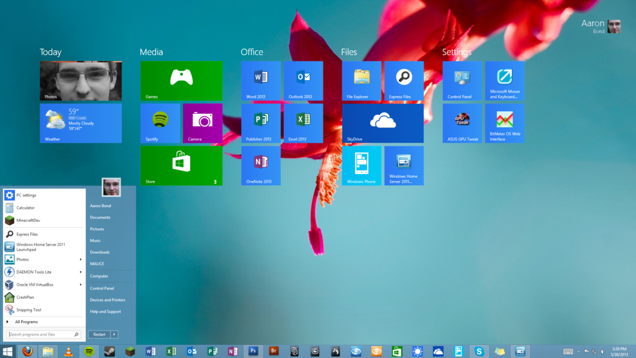Open BitMeter OS Web Interface tile
This screenshot has height=358, width=636.
pyautogui.click(x=504, y=123)
